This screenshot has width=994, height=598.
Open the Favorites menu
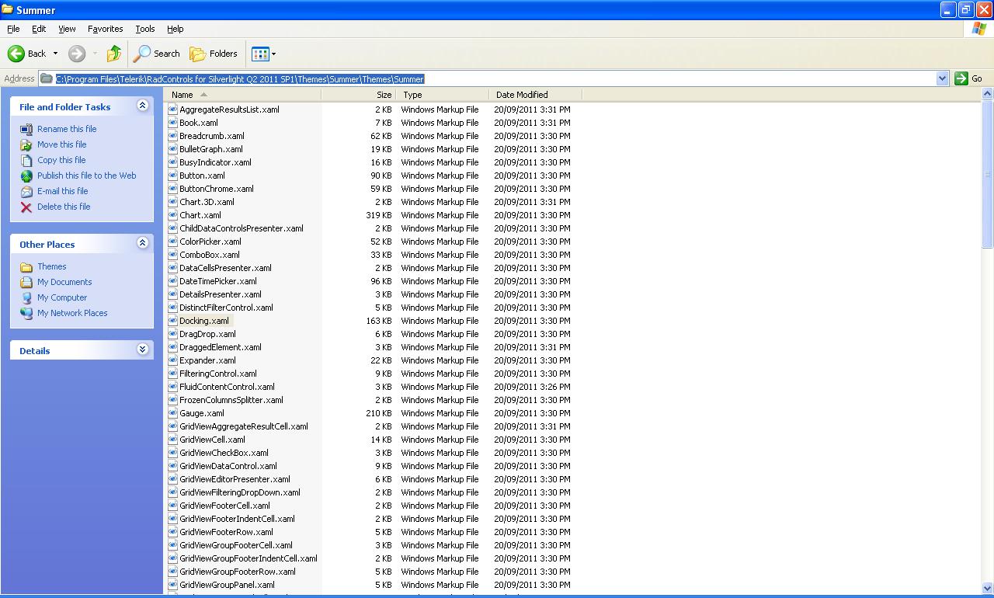point(105,29)
